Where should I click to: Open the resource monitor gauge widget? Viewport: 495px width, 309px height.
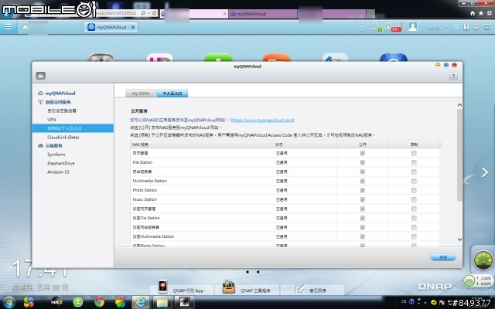tap(483, 260)
